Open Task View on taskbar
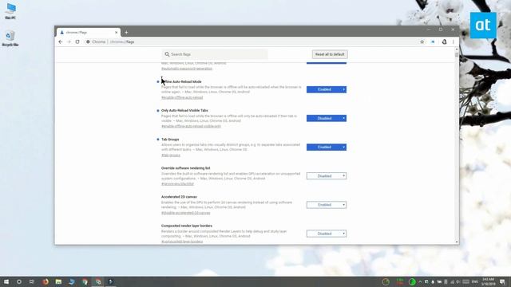 point(32,281)
